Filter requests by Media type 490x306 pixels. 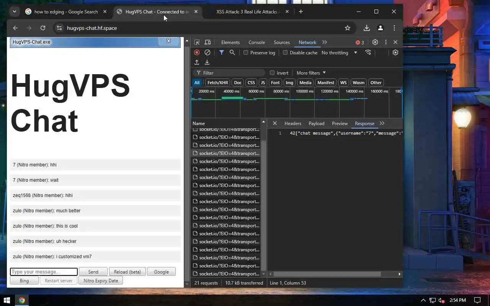click(x=305, y=82)
